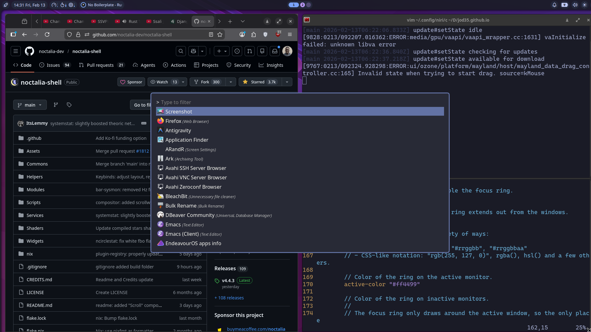Open your pull requests icon in header
The width and height of the screenshot is (591, 332).
click(250, 51)
